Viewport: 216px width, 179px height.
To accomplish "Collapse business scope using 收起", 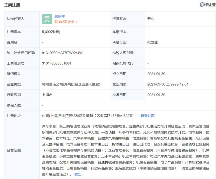I will [x=78, y=174].
